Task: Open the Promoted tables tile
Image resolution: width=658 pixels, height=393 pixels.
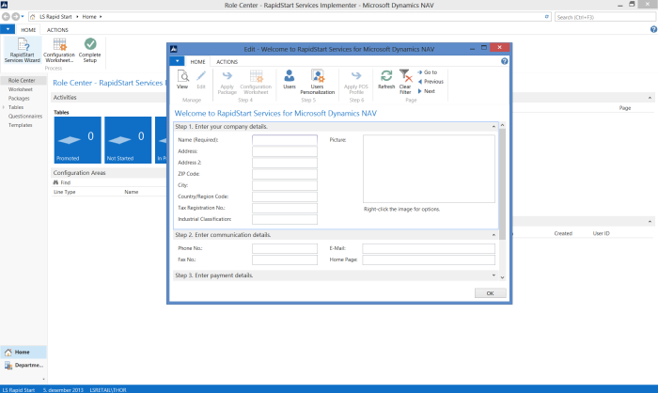Action: pyautogui.click(x=76, y=141)
